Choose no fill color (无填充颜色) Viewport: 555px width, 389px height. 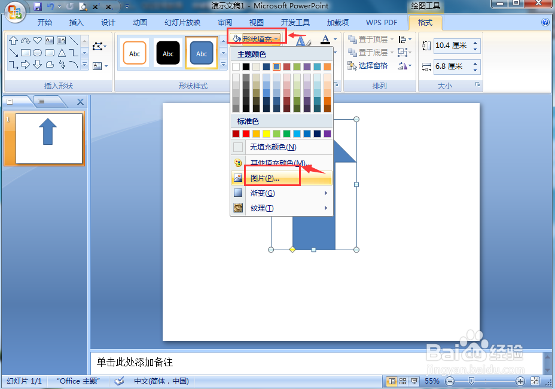coord(282,147)
